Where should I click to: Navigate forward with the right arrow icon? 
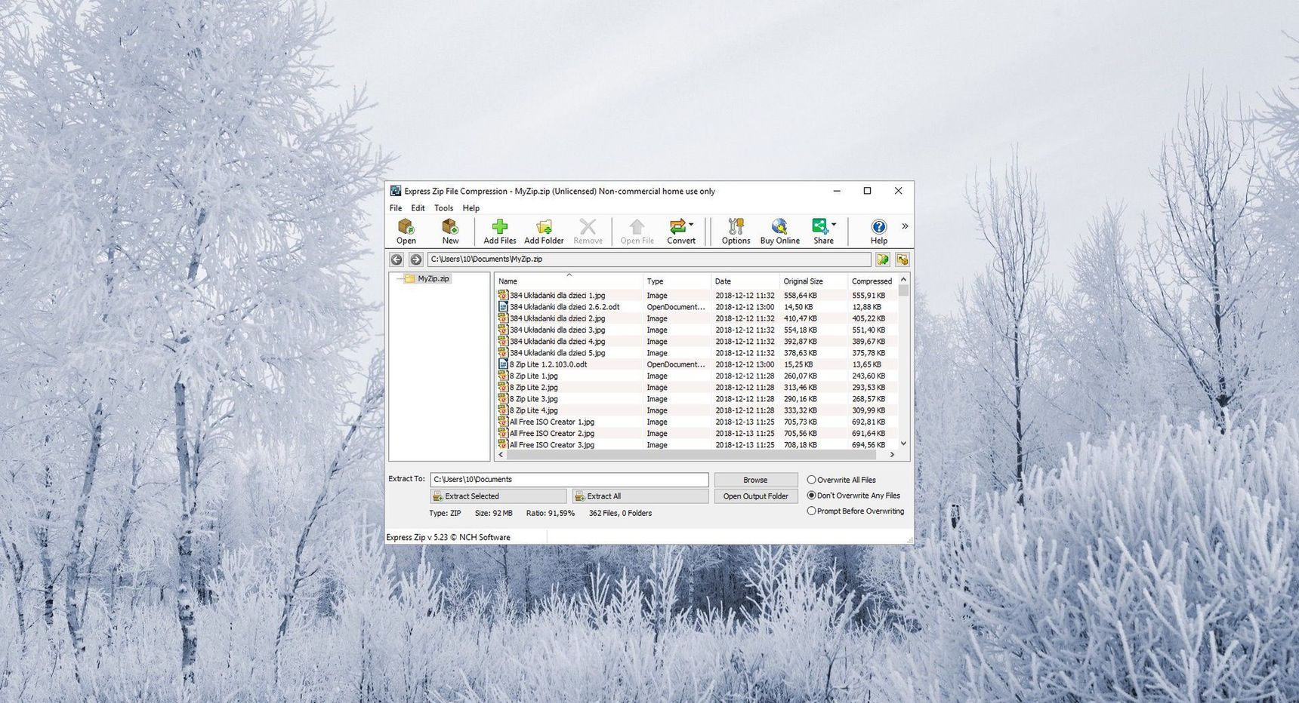(416, 259)
